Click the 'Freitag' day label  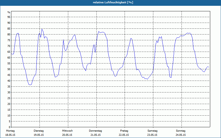[124, 131]
